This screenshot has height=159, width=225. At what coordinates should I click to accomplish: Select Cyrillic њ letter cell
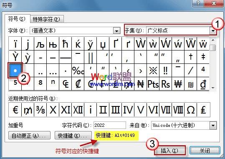[53, 44]
